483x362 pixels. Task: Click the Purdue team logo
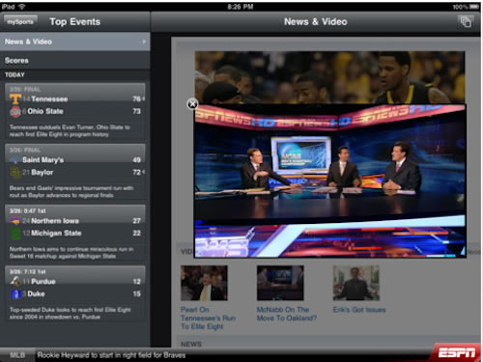[15, 282]
